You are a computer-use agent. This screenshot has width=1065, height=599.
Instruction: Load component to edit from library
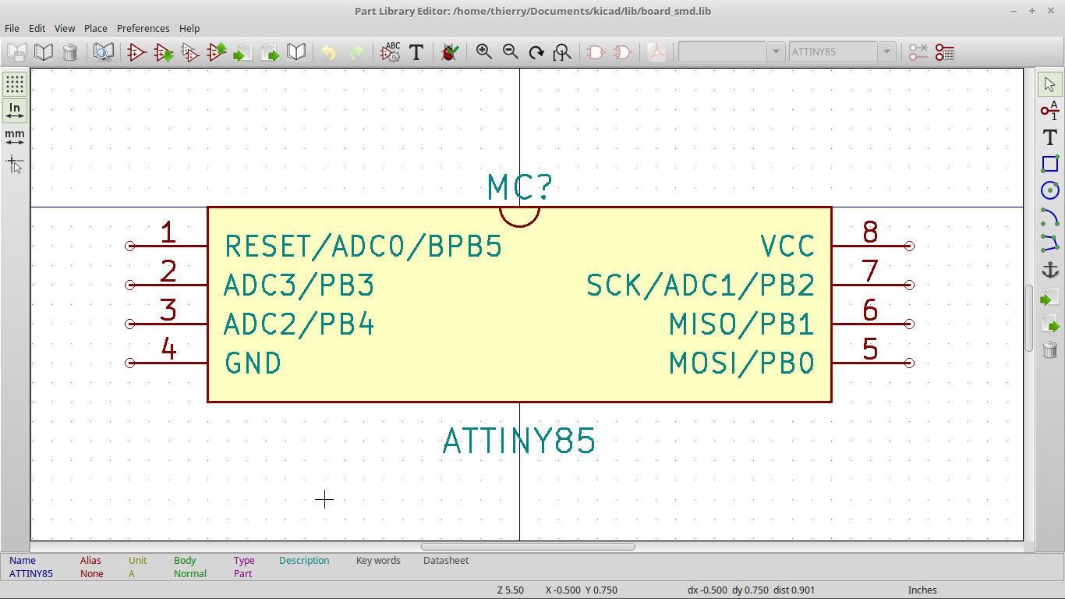pyautogui.click(x=164, y=52)
